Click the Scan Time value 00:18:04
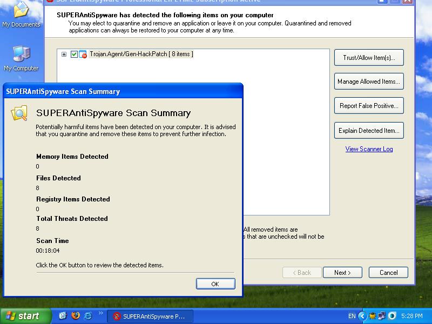This screenshot has height=324, width=432. pos(48,251)
